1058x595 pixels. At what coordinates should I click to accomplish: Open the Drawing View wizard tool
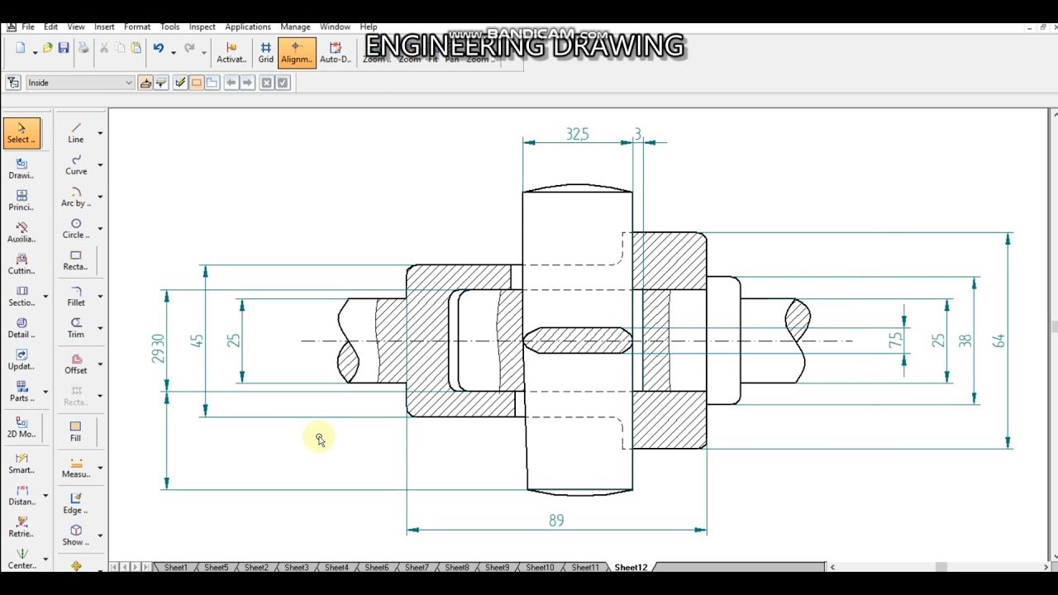[x=21, y=169]
